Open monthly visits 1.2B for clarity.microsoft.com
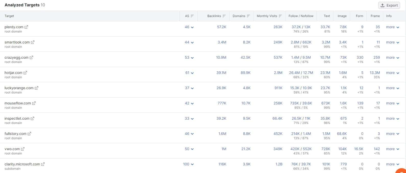The height and width of the screenshot is (173, 406). click(279, 164)
